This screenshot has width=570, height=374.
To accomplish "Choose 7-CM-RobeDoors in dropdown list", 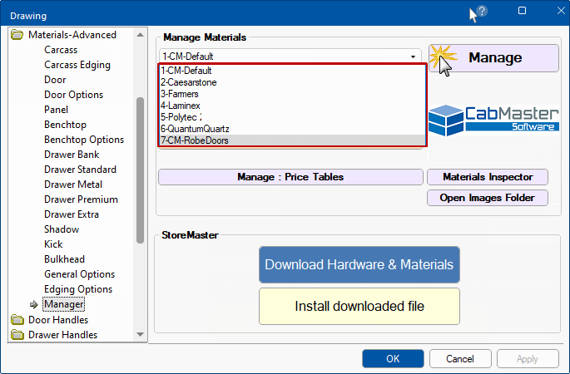I will point(195,140).
